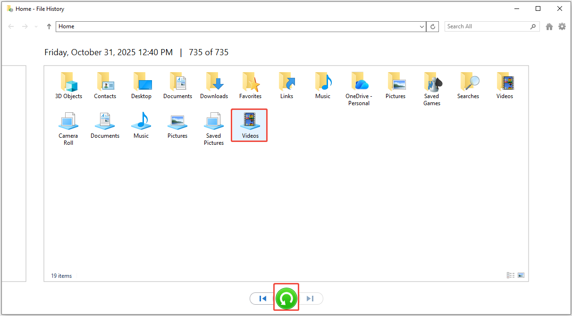Open the up-one-level navigation arrow
Image resolution: width=572 pixels, height=316 pixels.
tap(49, 26)
